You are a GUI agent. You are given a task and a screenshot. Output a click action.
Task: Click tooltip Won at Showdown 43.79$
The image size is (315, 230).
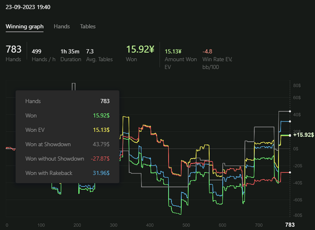point(101,144)
